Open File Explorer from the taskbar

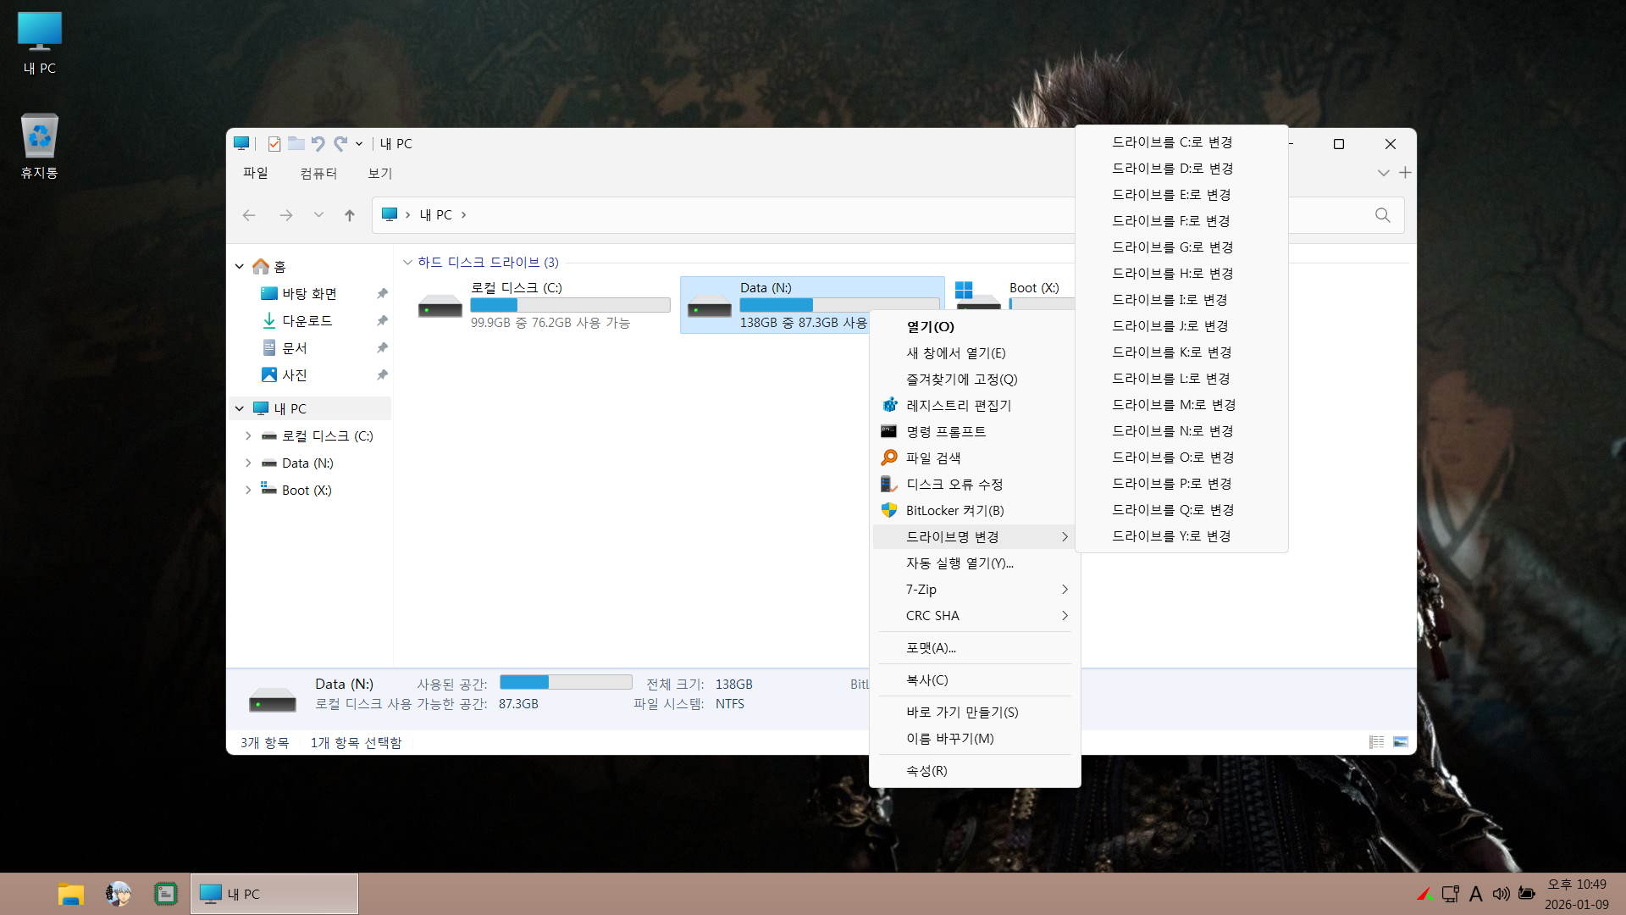[71, 894]
